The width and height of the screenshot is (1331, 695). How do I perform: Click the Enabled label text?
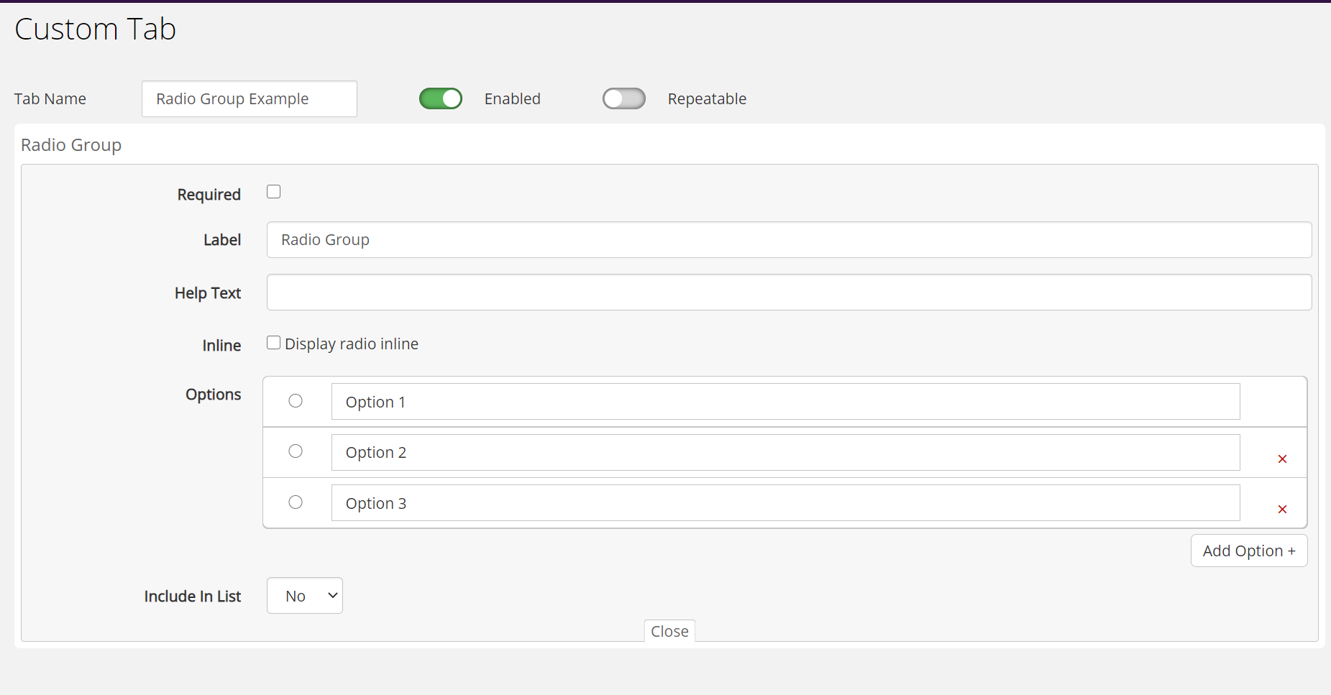coord(513,98)
